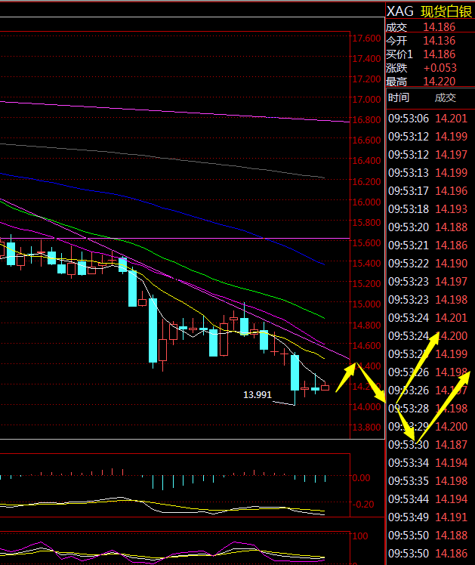Image resolution: width=475 pixels, height=565 pixels.
Task: Click the XAG 现货白银 symbol title
Action: [x=429, y=11]
